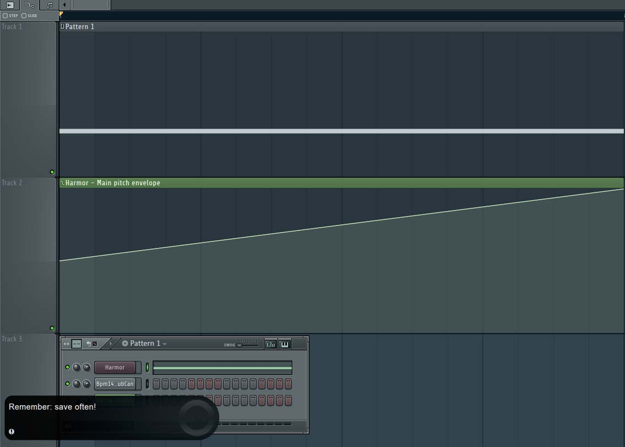This screenshot has height=447, width=625.
Task: Click the Harmor Main pitch envelope clip title
Action: [113, 183]
